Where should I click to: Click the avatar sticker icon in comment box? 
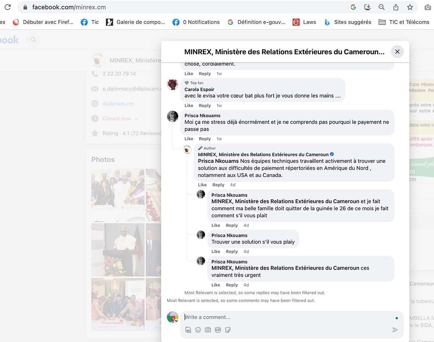click(x=188, y=330)
